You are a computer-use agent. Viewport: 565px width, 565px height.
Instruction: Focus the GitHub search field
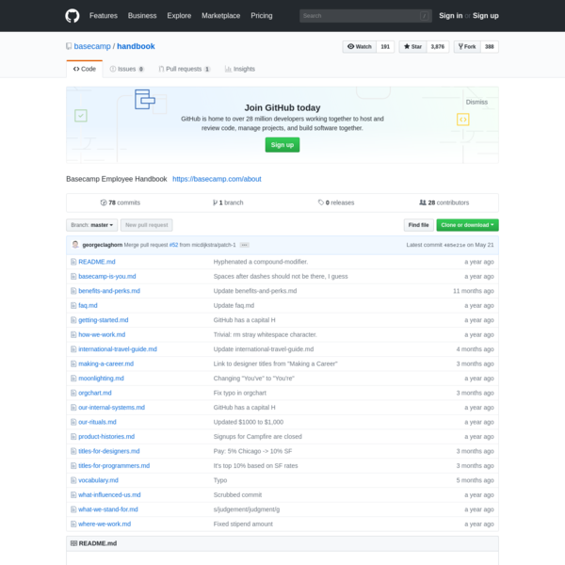pyautogui.click(x=365, y=16)
